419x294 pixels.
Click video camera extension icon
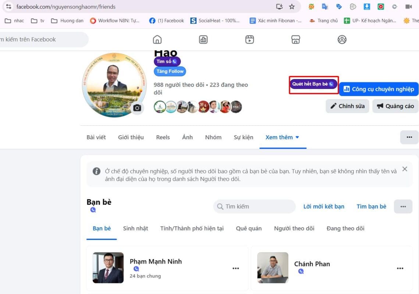pos(408,7)
